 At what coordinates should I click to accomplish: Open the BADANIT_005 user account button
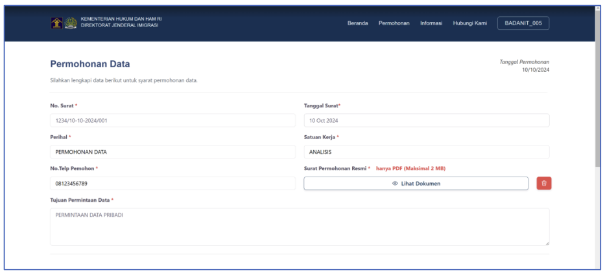point(523,23)
